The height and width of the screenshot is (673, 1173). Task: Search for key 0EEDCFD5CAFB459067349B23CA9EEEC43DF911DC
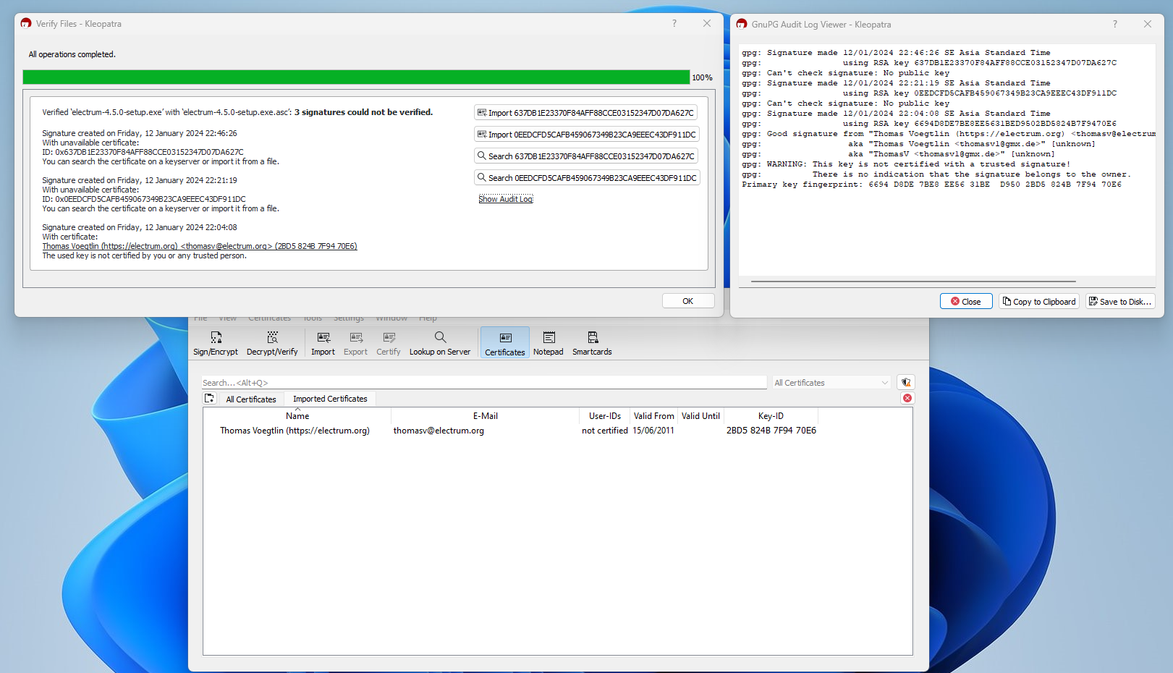[x=587, y=178]
